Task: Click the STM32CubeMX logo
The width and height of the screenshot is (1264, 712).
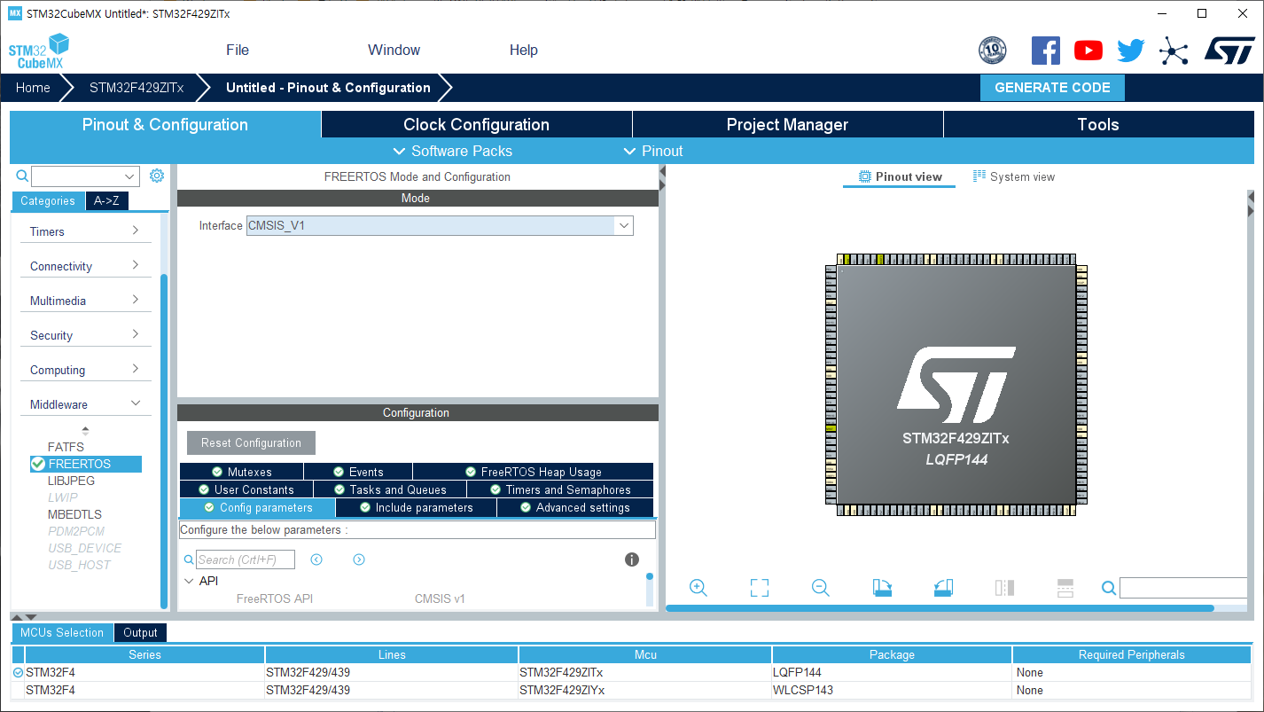Action: [38, 51]
